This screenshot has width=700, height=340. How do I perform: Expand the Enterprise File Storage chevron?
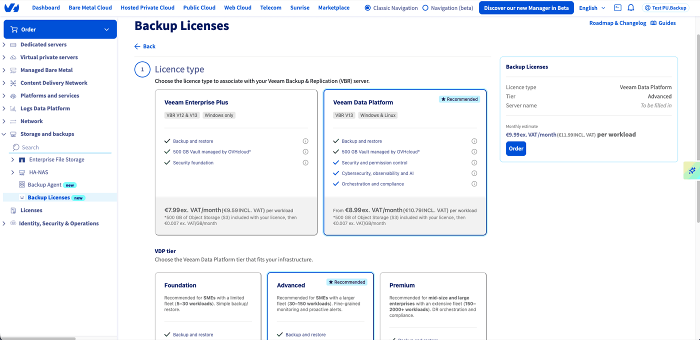click(x=12, y=159)
